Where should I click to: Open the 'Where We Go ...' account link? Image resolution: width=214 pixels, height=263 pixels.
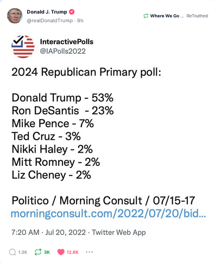tap(167, 16)
